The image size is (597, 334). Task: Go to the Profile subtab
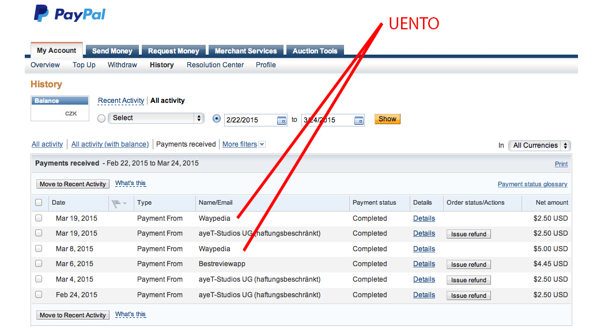pyautogui.click(x=266, y=65)
